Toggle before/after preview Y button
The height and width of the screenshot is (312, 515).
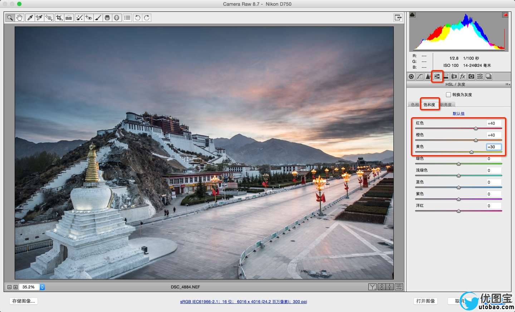(372, 287)
